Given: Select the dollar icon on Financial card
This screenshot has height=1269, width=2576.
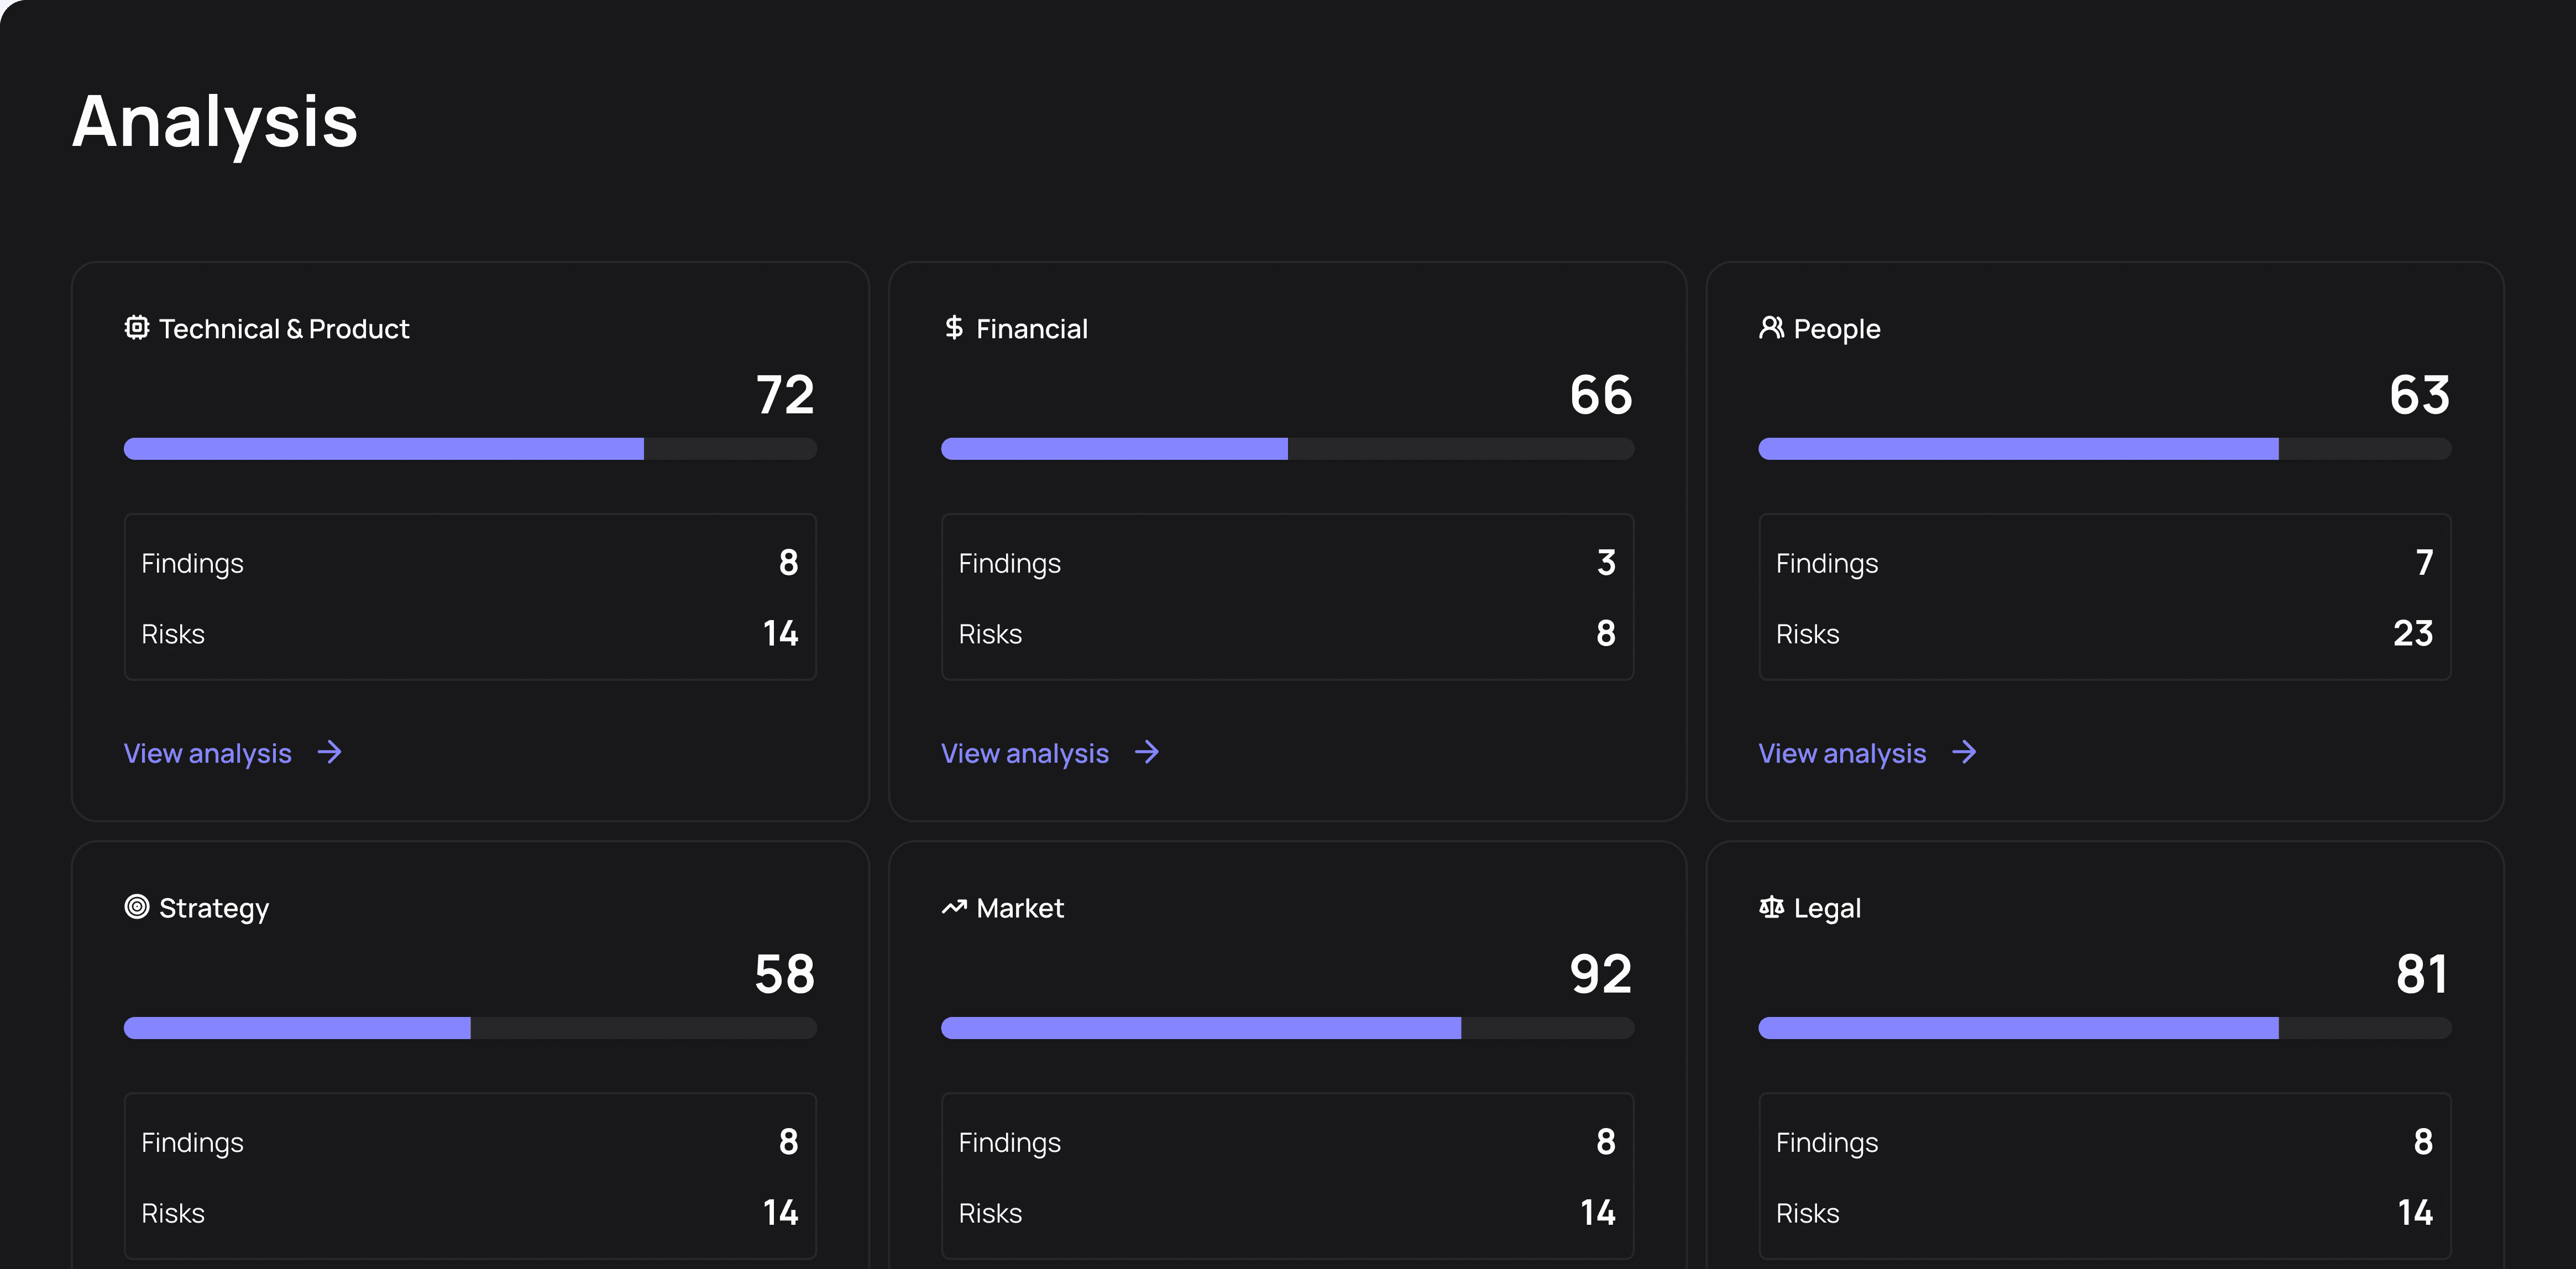Looking at the screenshot, I should [x=953, y=327].
